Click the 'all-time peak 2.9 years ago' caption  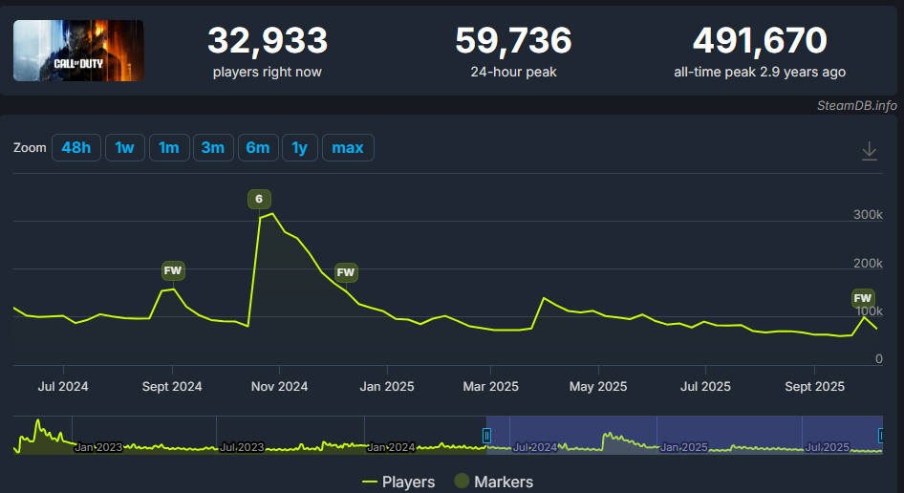click(x=760, y=72)
